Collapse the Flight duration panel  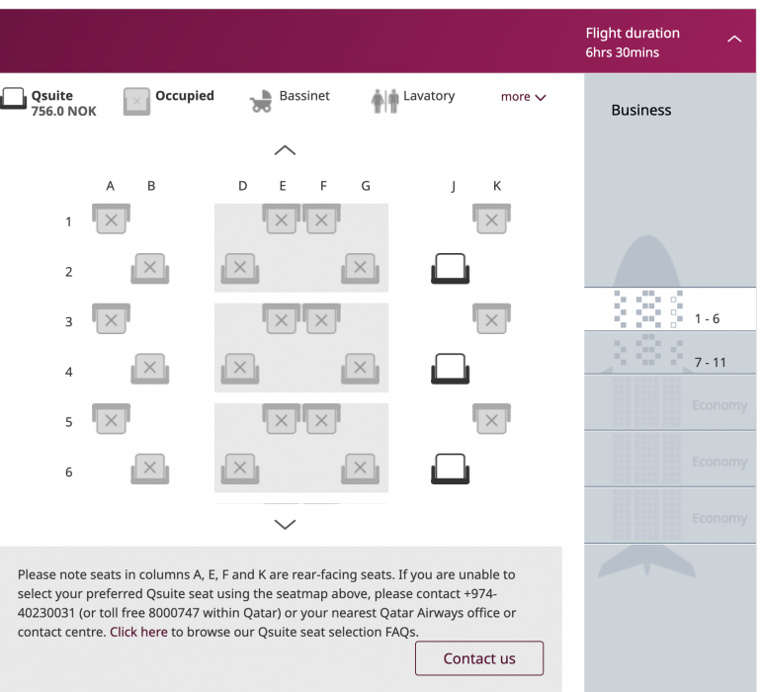734,40
